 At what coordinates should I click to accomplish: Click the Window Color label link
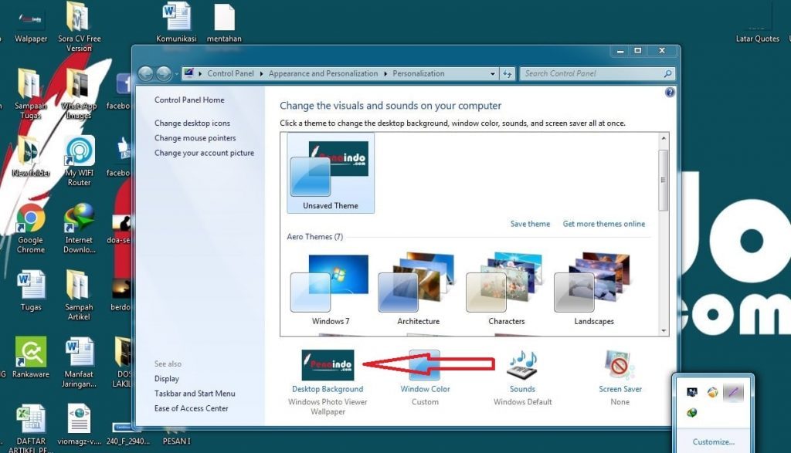tap(426, 389)
